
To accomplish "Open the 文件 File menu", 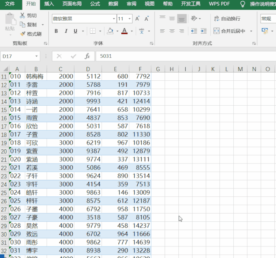I will [x=10, y=4].
